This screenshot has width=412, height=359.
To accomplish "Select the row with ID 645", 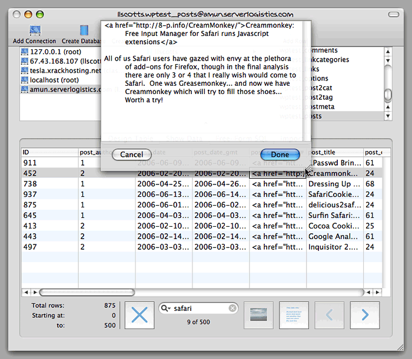I will (202, 215).
